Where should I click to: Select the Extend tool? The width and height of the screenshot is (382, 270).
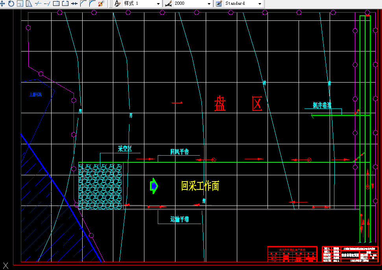tap(47, 4)
